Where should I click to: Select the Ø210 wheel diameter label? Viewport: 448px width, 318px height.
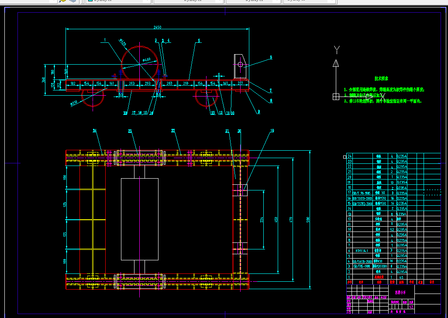pos(74,103)
